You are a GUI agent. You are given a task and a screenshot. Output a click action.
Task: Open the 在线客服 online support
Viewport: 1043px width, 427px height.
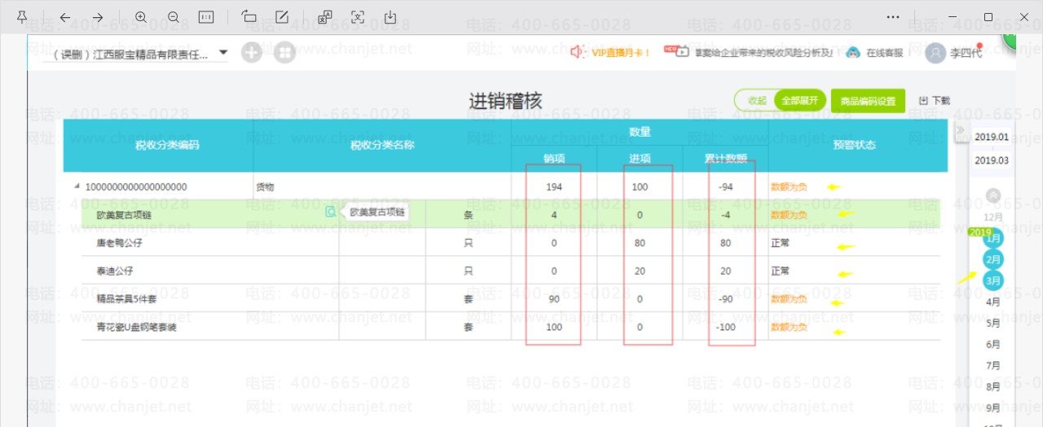(875, 53)
